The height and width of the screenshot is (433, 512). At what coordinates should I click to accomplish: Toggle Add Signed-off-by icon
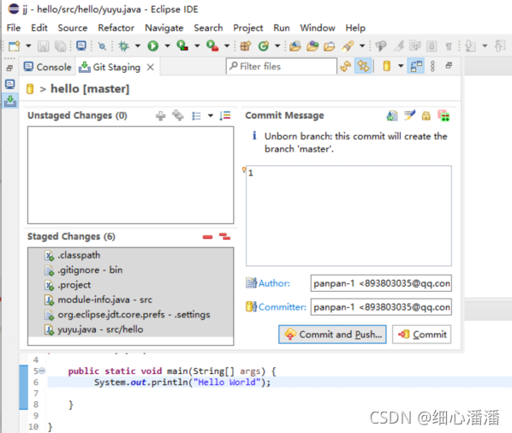(409, 116)
